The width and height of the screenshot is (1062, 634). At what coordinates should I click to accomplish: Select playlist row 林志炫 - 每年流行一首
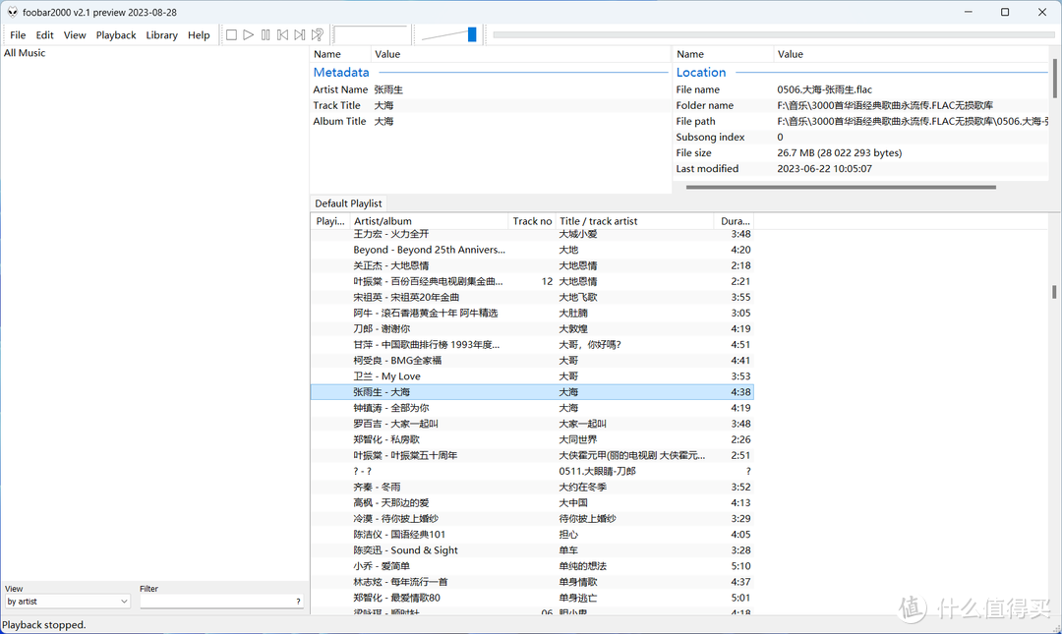(x=532, y=582)
